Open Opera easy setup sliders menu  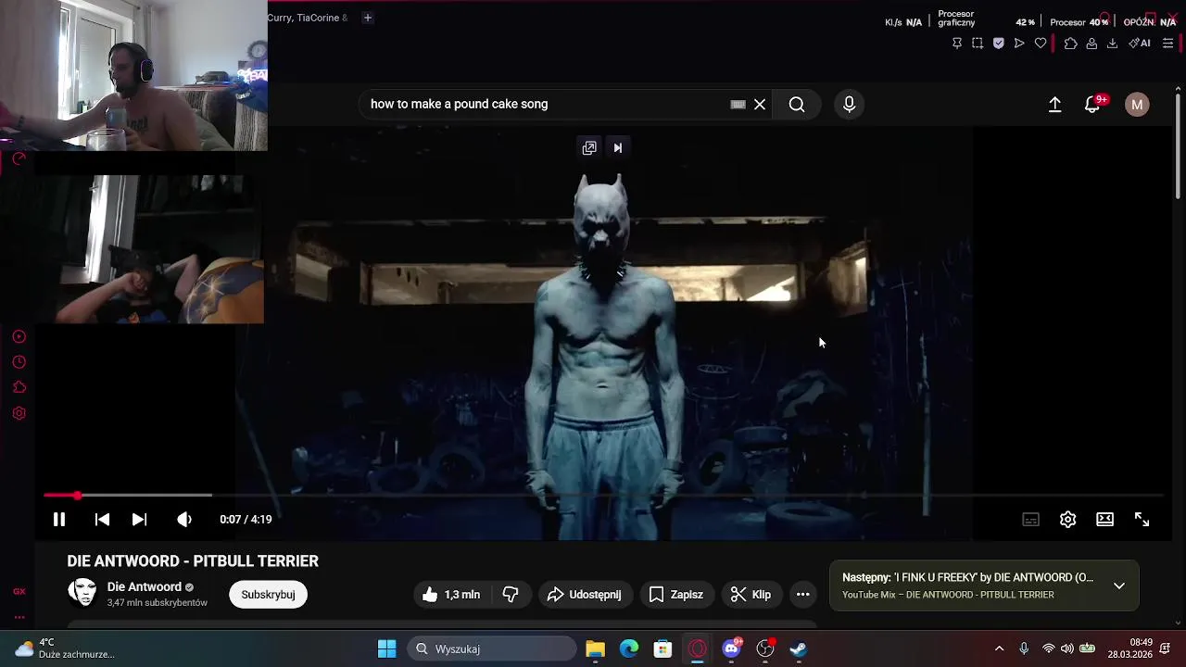click(1167, 43)
